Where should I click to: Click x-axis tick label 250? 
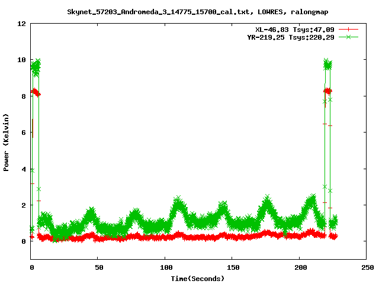pos(368,267)
